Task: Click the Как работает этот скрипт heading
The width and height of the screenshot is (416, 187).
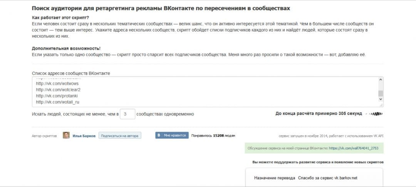Action: point(60,18)
